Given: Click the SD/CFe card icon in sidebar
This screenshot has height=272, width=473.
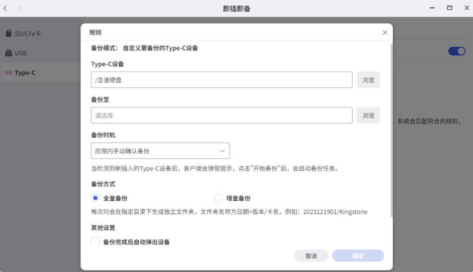Looking at the screenshot, I should (x=9, y=34).
